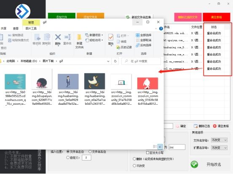Screen dimensions: 233x174
Task: Select 删除 extension radio option
Action: 134,159
